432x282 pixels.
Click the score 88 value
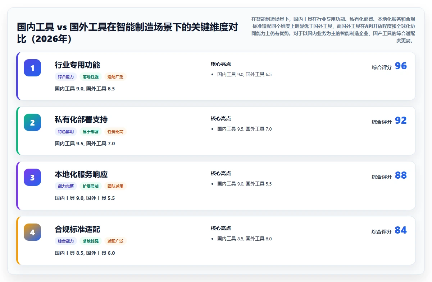(x=401, y=175)
